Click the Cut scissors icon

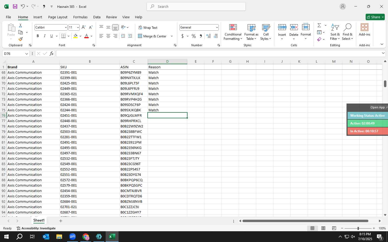tap(20, 25)
